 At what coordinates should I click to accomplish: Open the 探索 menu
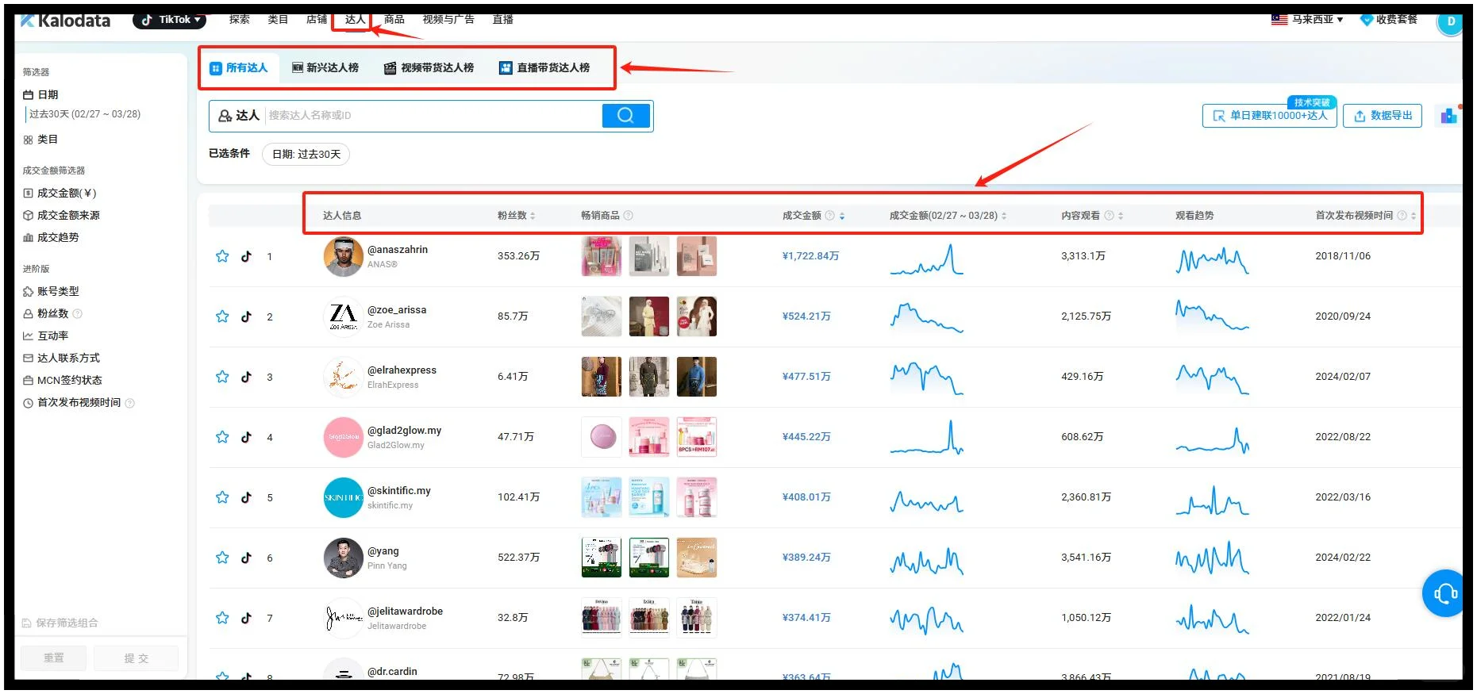(240, 20)
